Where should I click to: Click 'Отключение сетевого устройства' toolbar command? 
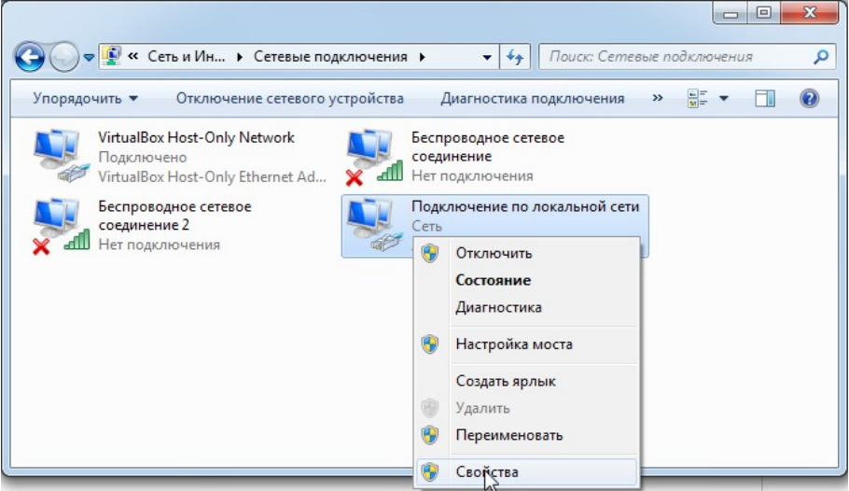pyautogui.click(x=289, y=99)
